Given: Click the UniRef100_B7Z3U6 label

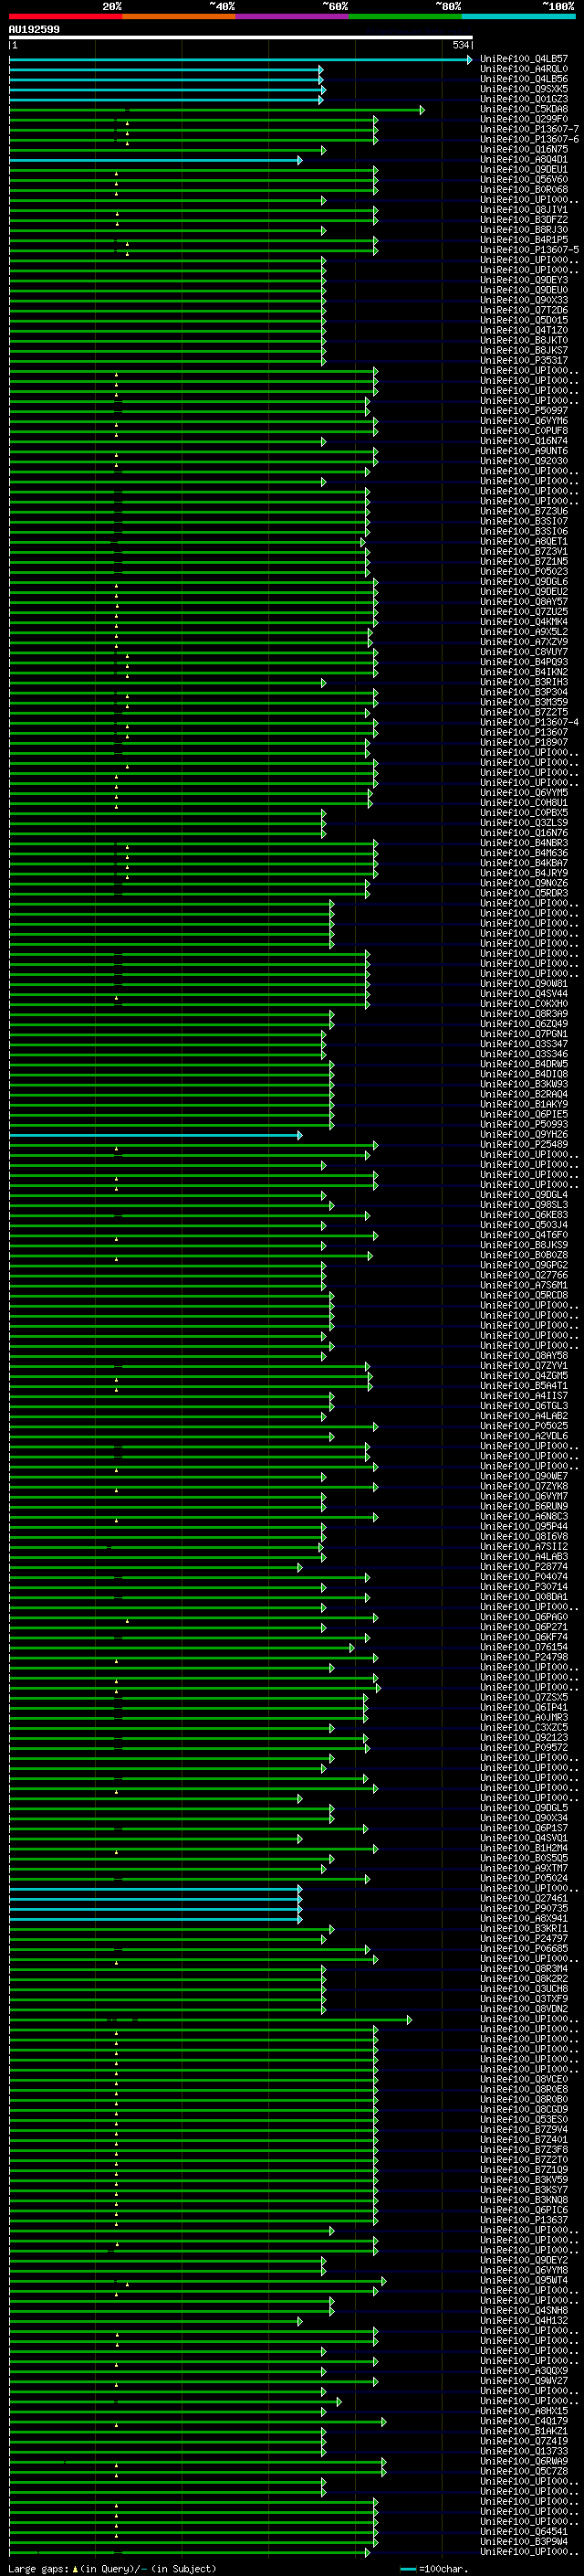Looking at the screenshot, I should (x=524, y=511).
